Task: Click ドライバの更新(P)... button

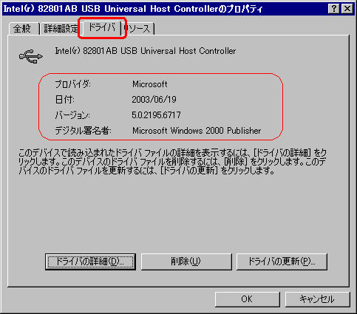Action: [282, 262]
